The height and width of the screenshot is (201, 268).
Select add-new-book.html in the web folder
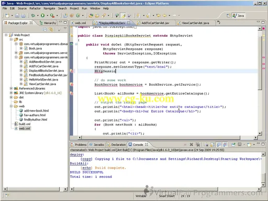pos(36,110)
